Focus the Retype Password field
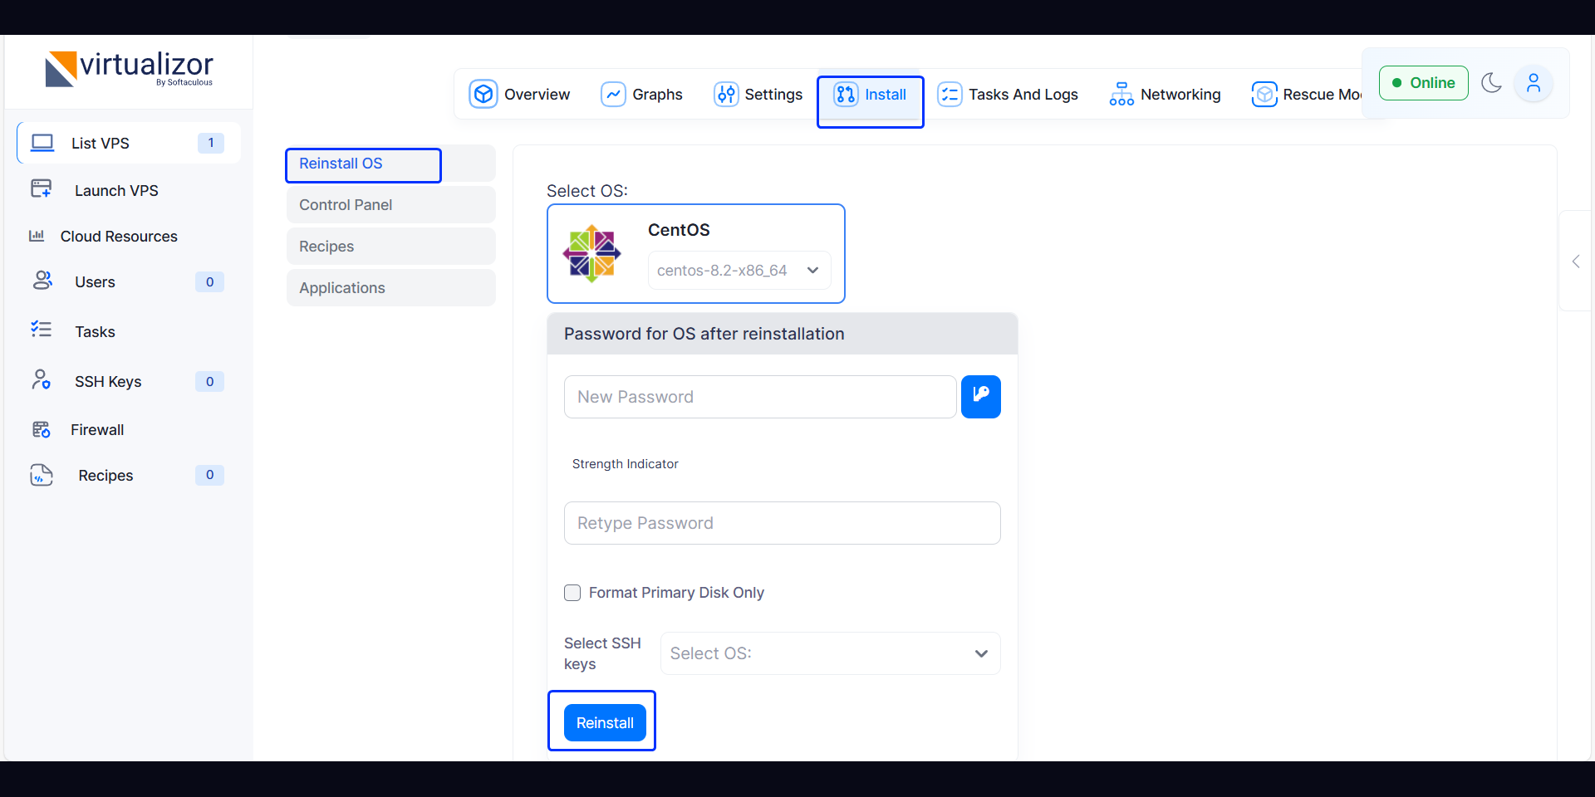1595x797 pixels. (x=783, y=523)
